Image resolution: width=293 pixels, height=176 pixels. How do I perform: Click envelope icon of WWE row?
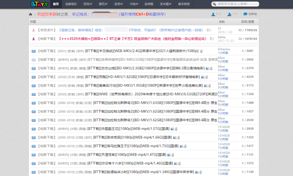coord(34,94)
